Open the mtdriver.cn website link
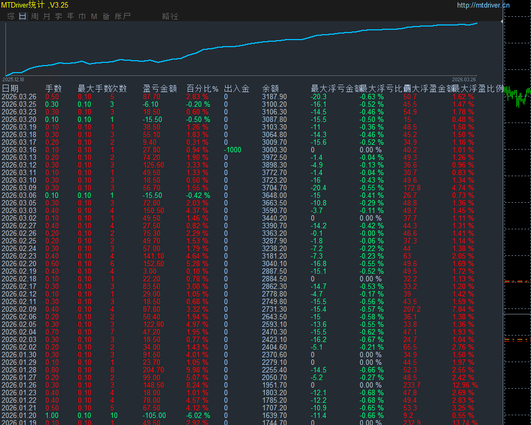 [483, 5]
